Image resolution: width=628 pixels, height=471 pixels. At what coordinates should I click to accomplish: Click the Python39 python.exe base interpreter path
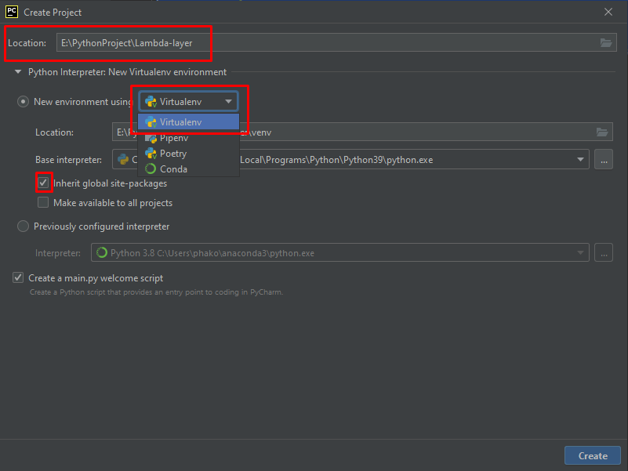[x=336, y=160]
